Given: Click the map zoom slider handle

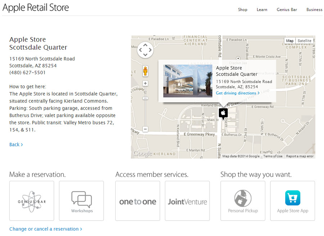Looking at the screenshot, I should click(x=145, y=98).
